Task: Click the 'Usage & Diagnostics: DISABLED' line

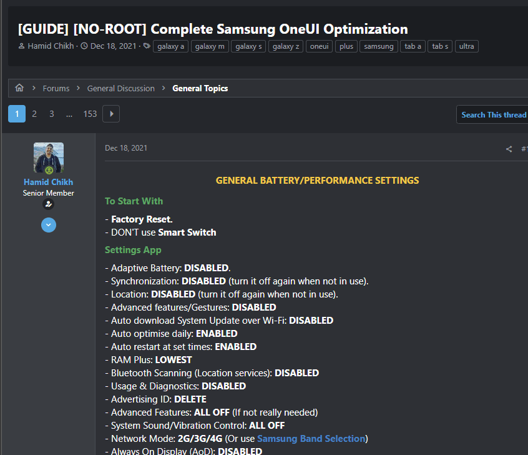Action: pos(175,386)
